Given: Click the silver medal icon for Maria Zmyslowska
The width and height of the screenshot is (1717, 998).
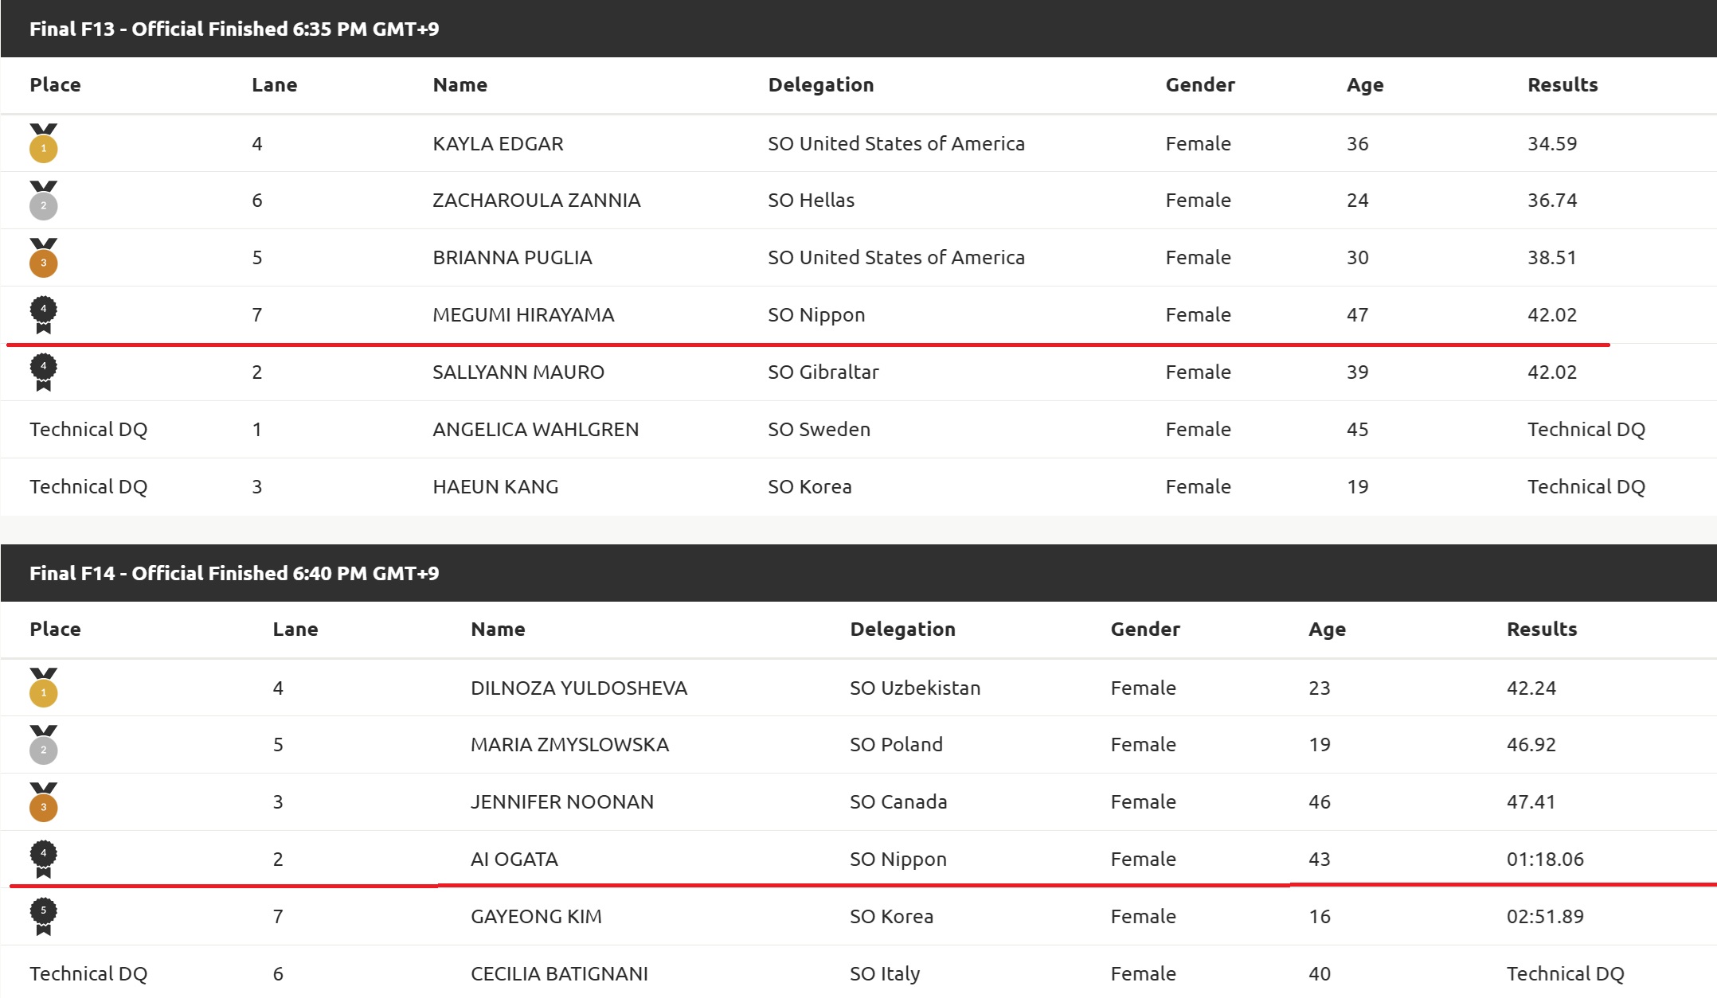Looking at the screenshot, I should pyautogui.click(x=44, y=745).
